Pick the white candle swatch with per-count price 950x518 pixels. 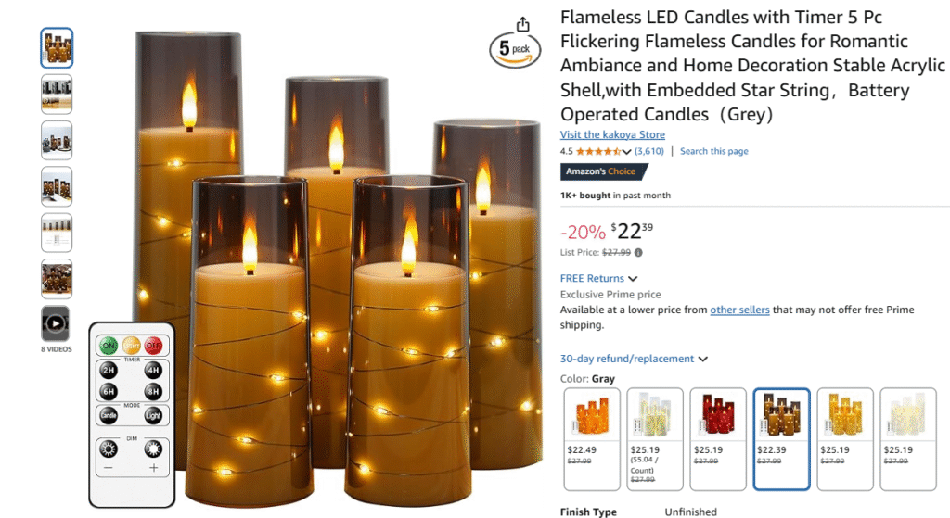[655, 439]
